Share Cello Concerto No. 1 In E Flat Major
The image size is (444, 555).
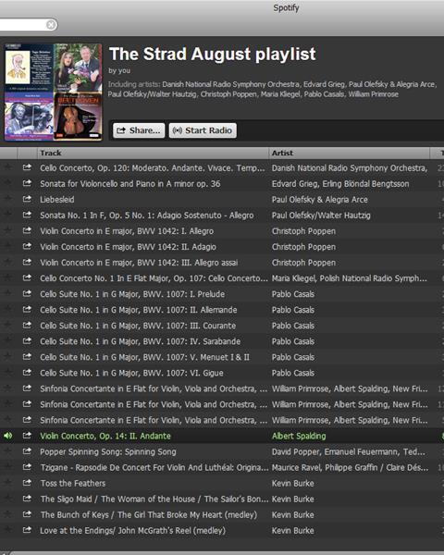click(27, 277)
